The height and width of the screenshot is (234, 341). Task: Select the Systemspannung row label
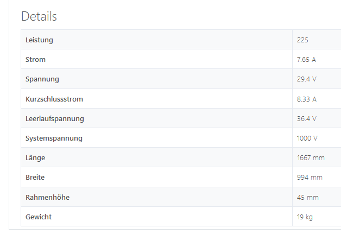54,138
